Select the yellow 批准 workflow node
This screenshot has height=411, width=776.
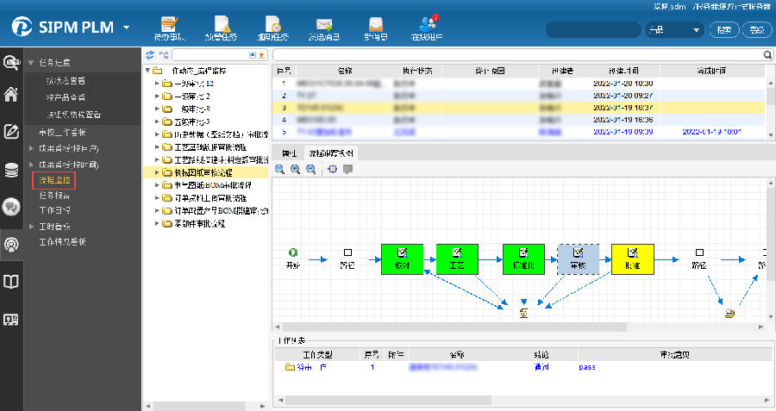pos(632,258)
